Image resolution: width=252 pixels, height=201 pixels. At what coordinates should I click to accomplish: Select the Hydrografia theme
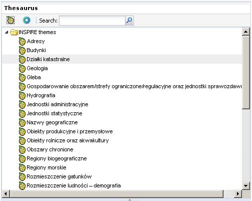(x=41, y=95)
